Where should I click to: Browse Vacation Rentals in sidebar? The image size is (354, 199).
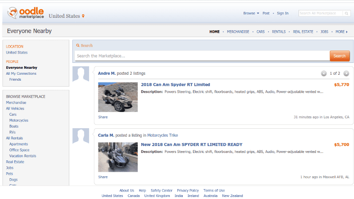(23, 156)
